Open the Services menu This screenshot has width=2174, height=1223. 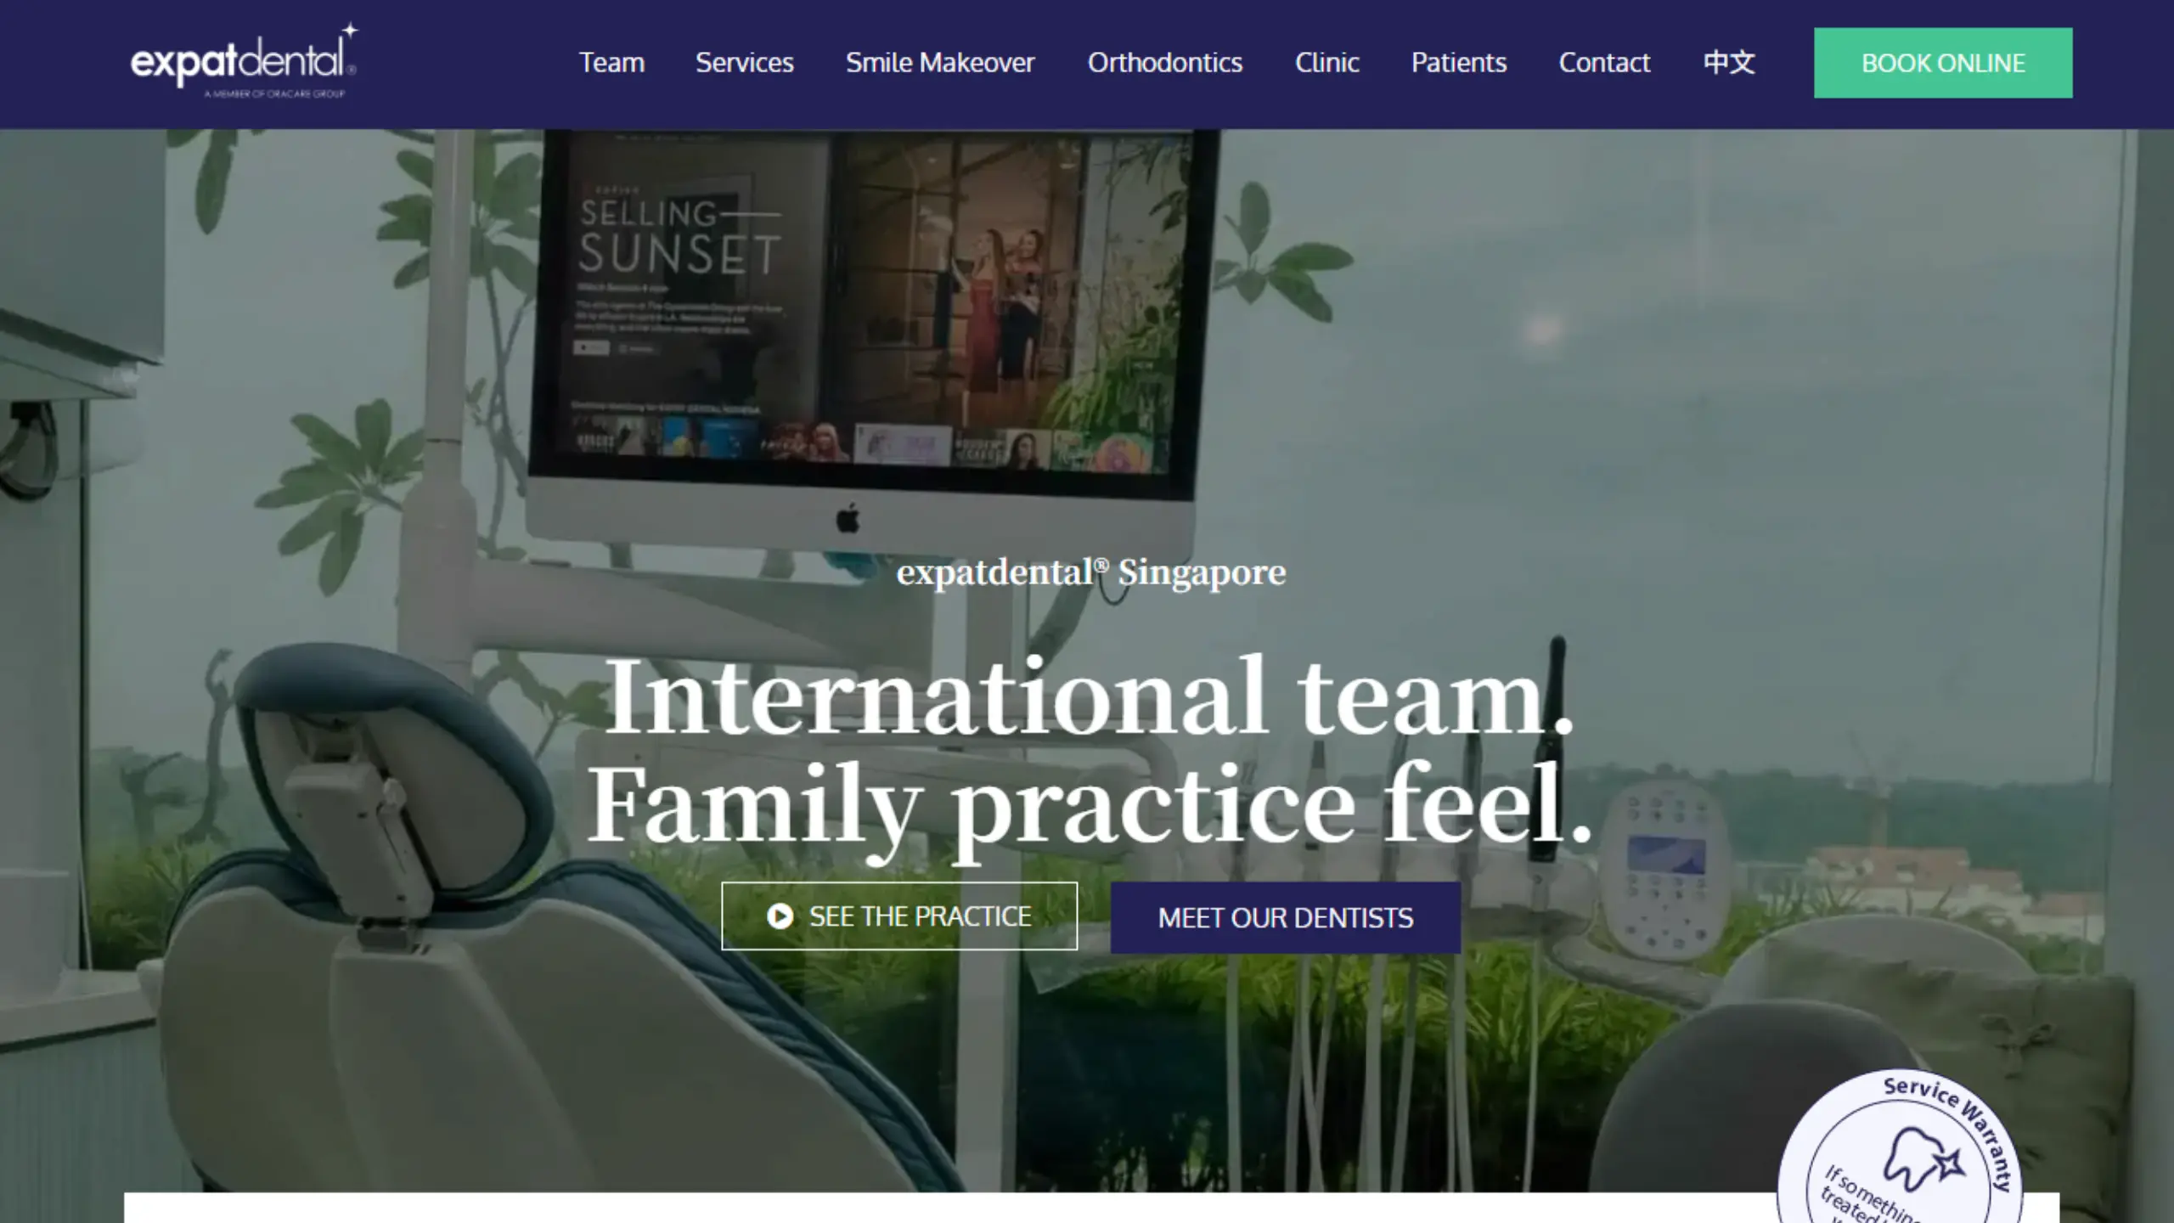click(745, 63)
